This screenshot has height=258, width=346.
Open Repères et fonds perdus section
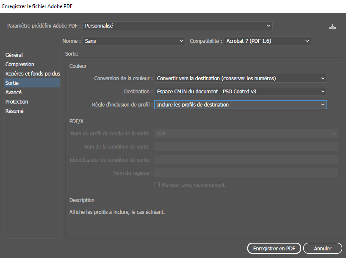click(32, 74)
